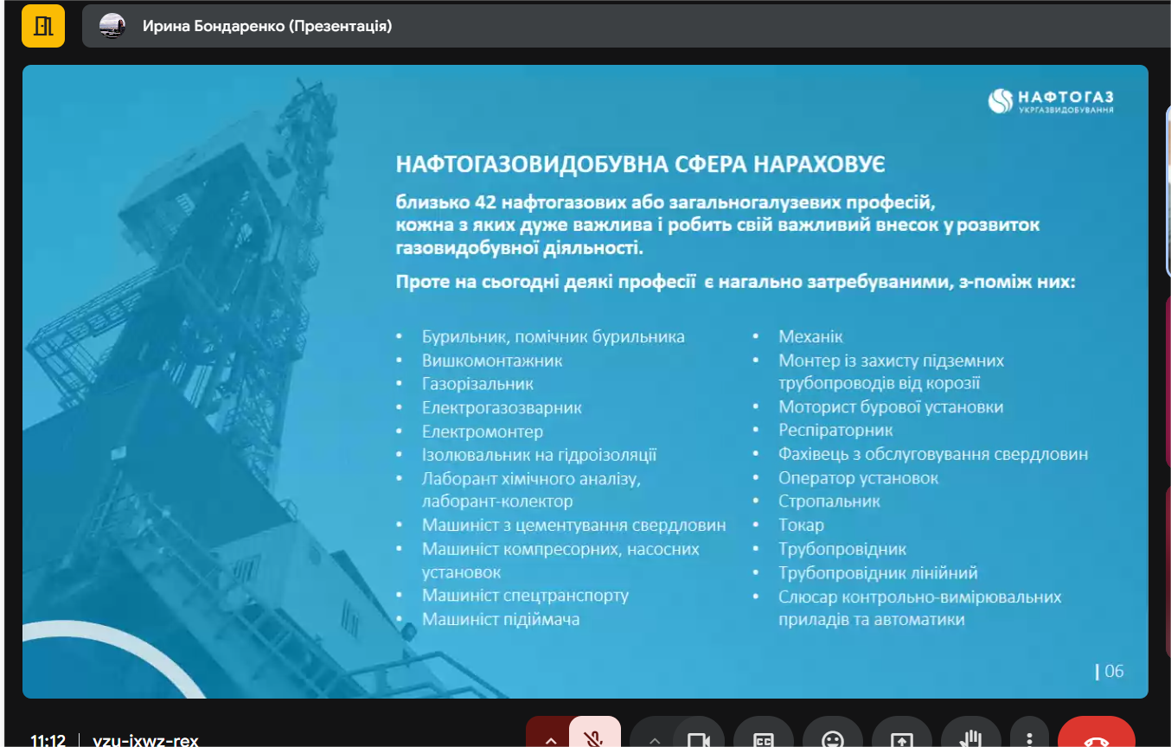Click the presenter name Ирина Бондаренко (Презентація)
The width and height of the screenshot is (1171, 747).
(x=267, y=26)
